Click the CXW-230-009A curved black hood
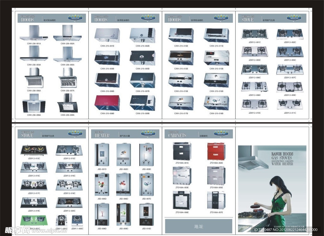324x236 pixels. [x=68, y=103]
